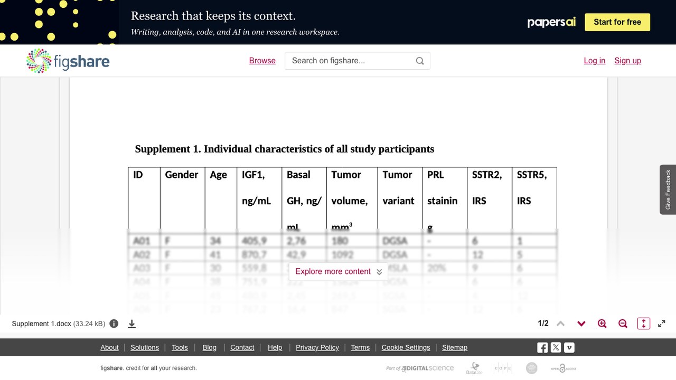Go to previous page arrow
Screen dimensions: 676x380
point(561,324)
